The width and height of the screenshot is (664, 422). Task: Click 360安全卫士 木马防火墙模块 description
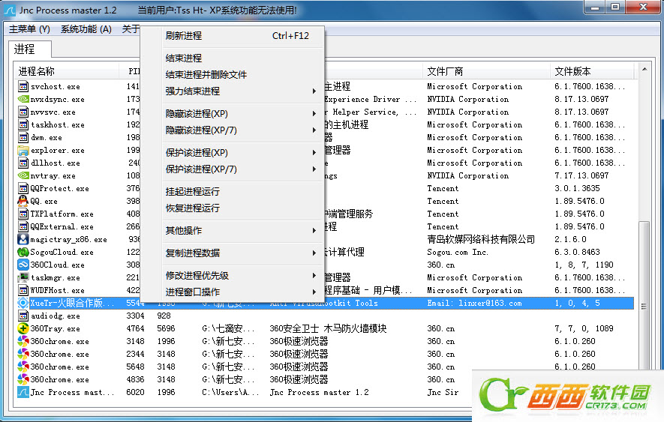pos(328,328)
